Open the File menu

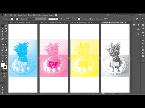(11, 15)
